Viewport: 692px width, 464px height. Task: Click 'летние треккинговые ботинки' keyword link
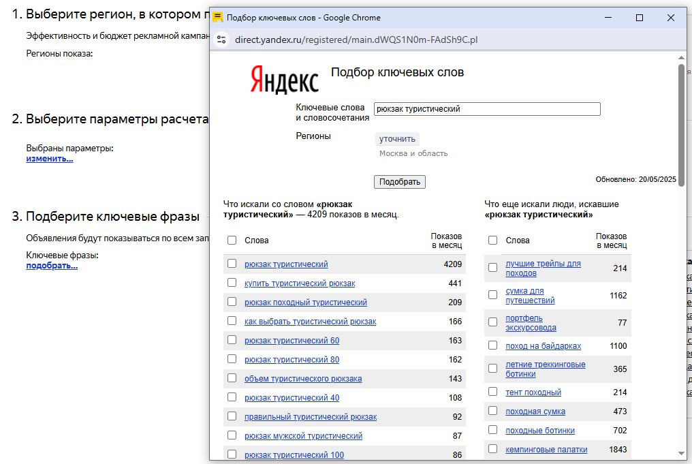coord(545,369)
